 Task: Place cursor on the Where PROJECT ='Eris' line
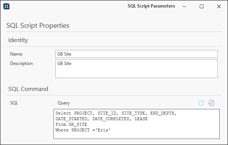[83, 130]
